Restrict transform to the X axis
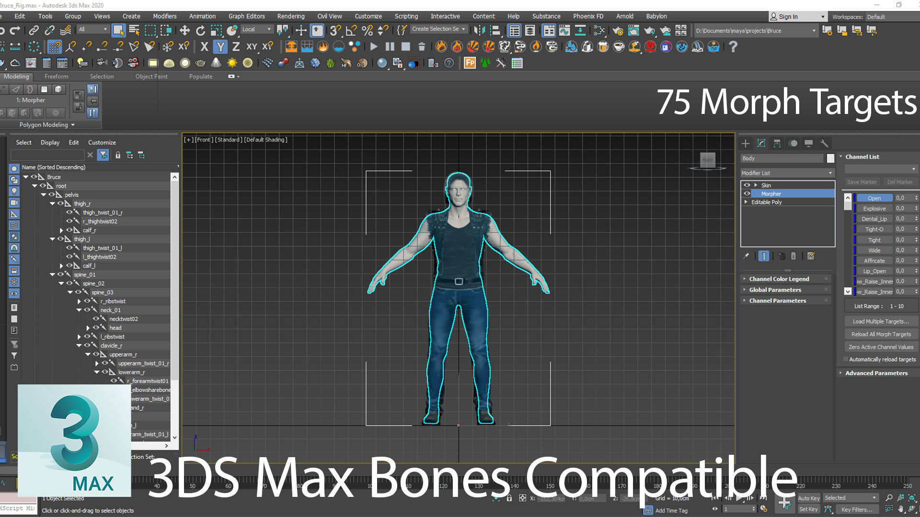920x517 pixels. point(204,47)
